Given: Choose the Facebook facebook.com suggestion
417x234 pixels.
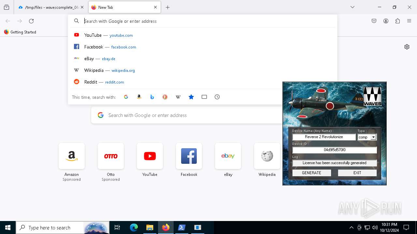Looking at the screenshot, I should click(x=203, y=47).
